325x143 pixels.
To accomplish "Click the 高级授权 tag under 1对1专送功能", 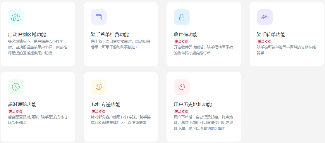I will 98,112.
